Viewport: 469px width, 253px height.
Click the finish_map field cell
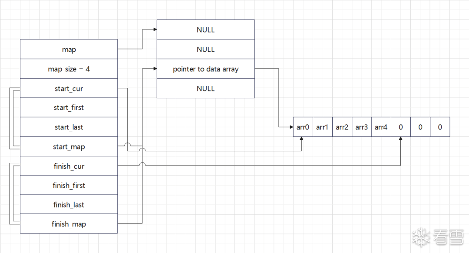[69, 224]
